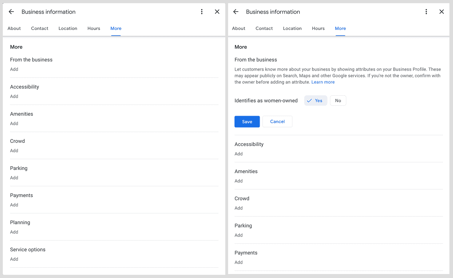453x278 pixels.
Task: Switch to About tab in left panel
Action: click(14, 28)
